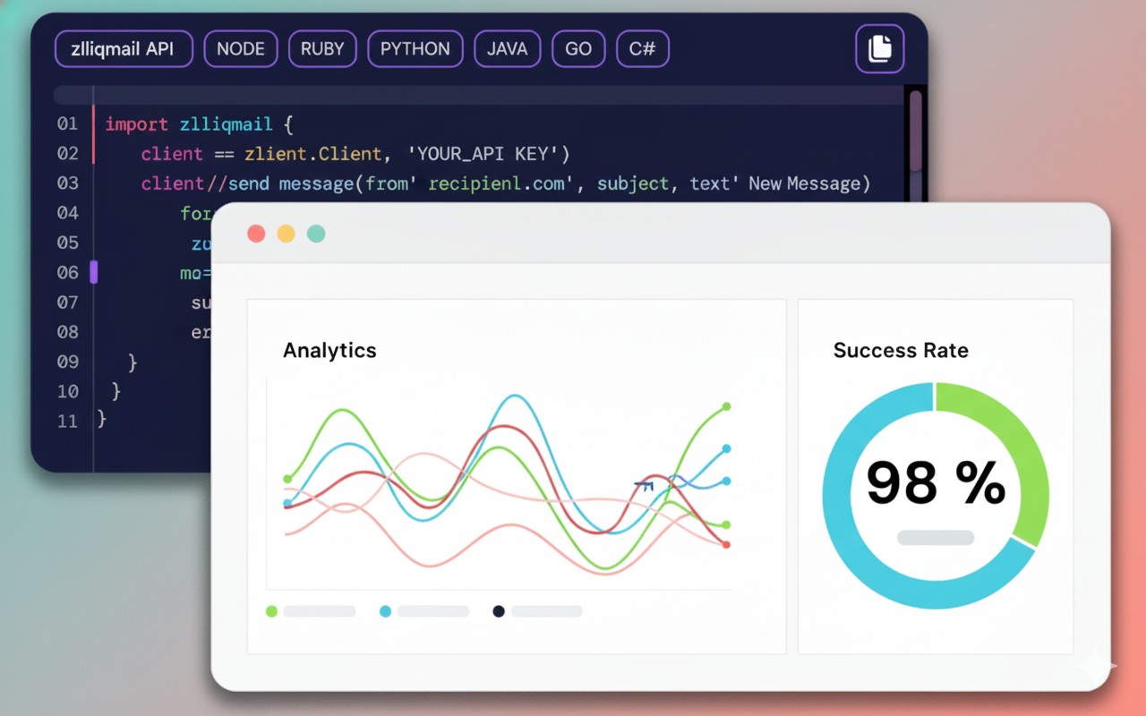
Task: Switch to the RUBY code tab
Action: pos(322,48)
